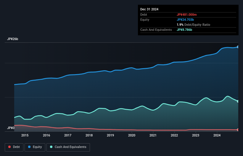Viewport: 243px width, 156px height.
Task: Click the blue Equity legend dot
Action: point(29,147)
